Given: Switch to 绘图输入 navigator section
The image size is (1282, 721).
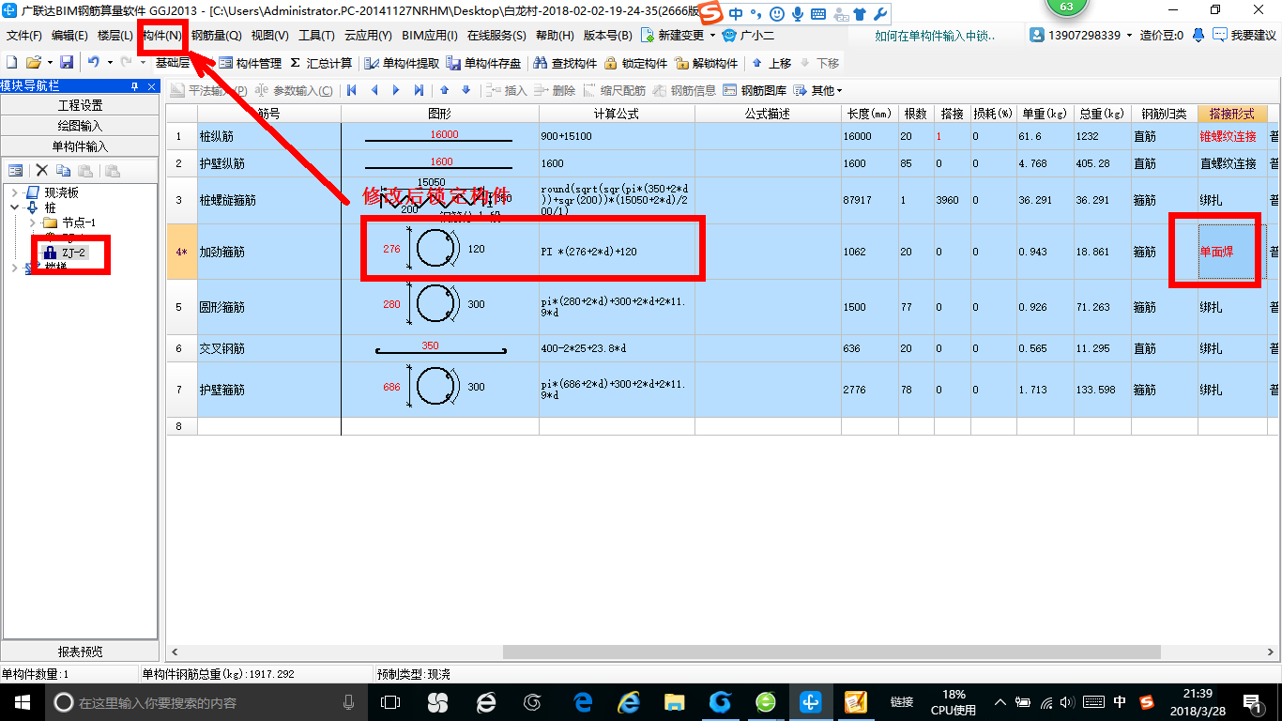Looking at the screenshot, I should 80,126.
